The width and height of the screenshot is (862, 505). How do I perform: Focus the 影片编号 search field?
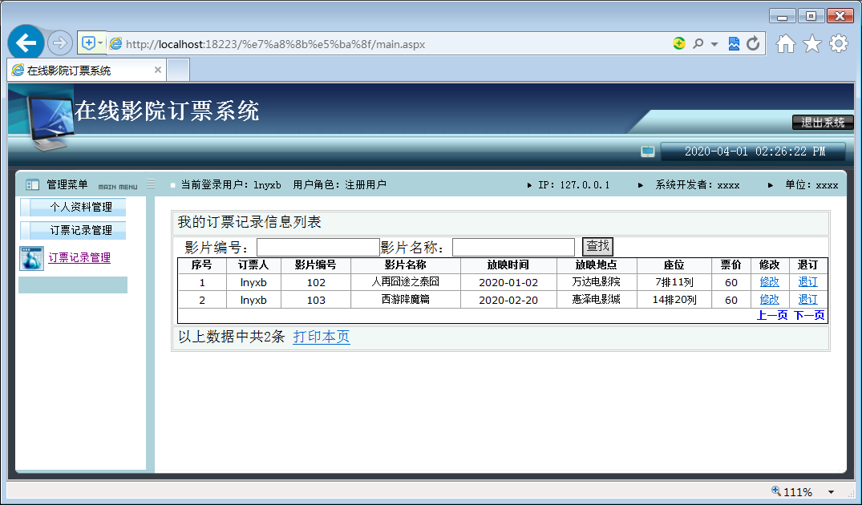pos(318,247)
